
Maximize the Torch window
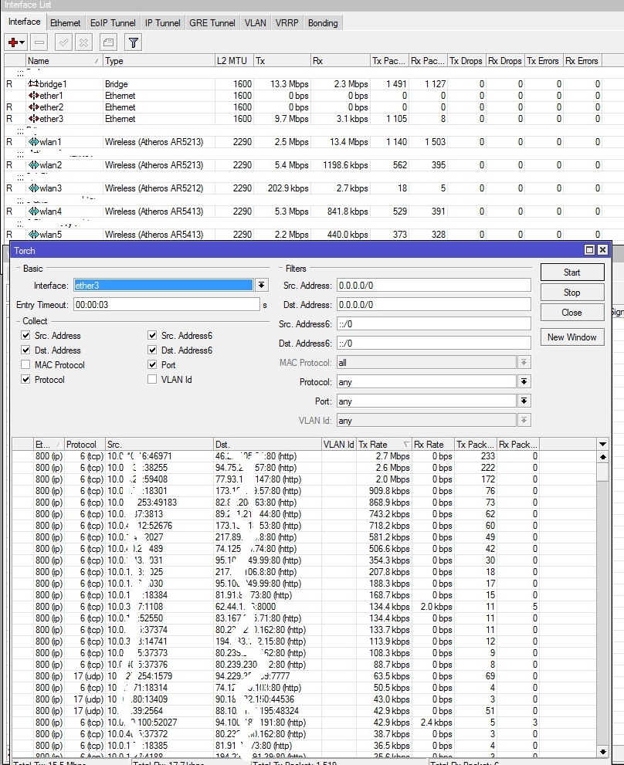click(589, 250)
